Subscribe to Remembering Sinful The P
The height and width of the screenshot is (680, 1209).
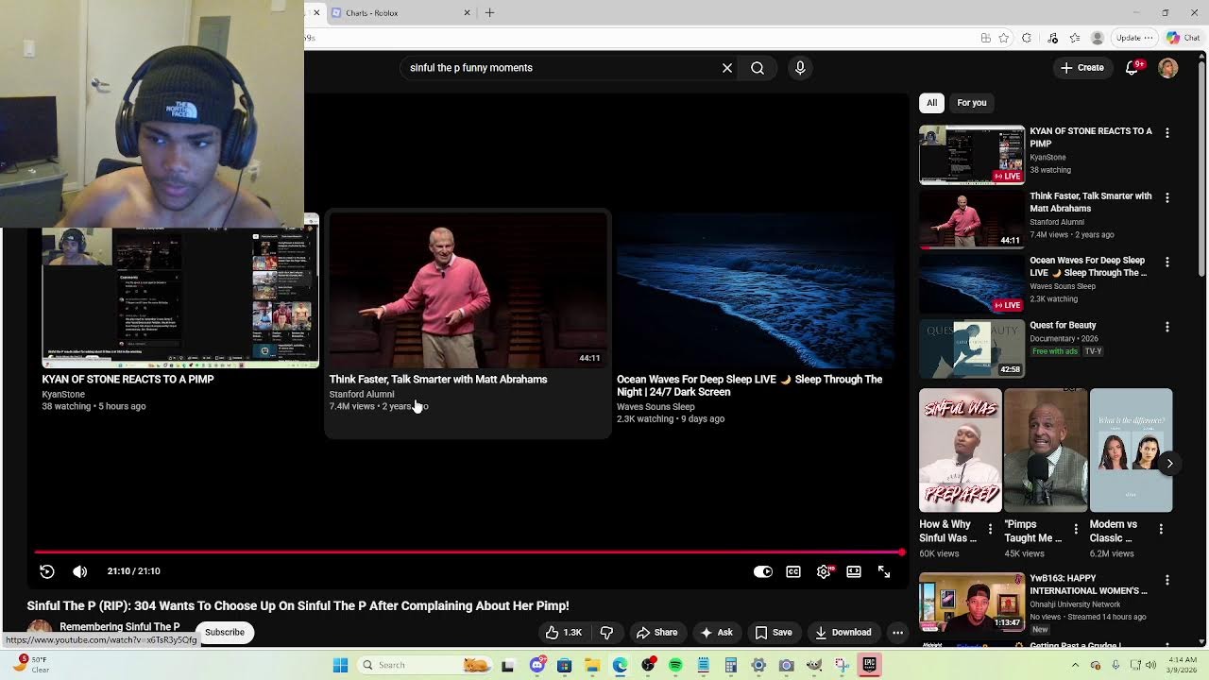225,633
